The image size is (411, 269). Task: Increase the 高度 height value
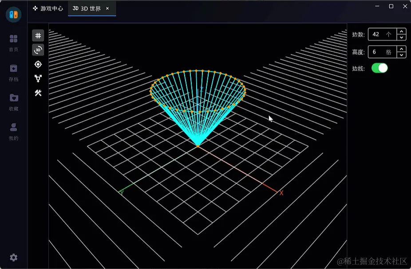[x=401, y=49]
